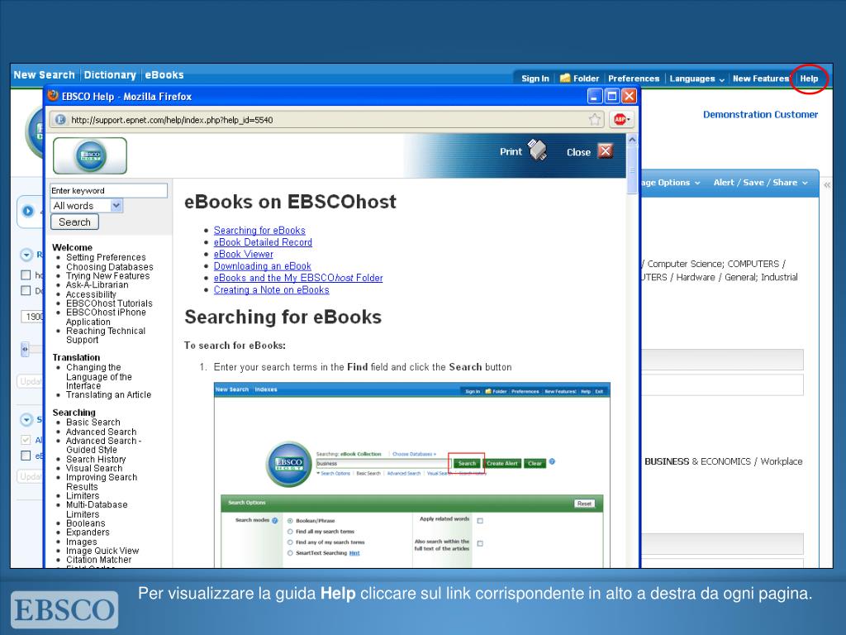The height and width of the screenshot is (635, 846).
Task: Open Reaching Technical Support help topic
Action: (106, 336)
